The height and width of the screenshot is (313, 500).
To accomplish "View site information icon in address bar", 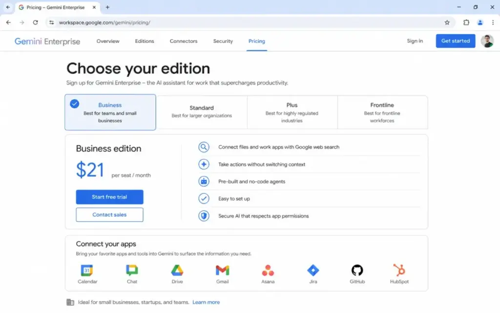I will point(51,22).
